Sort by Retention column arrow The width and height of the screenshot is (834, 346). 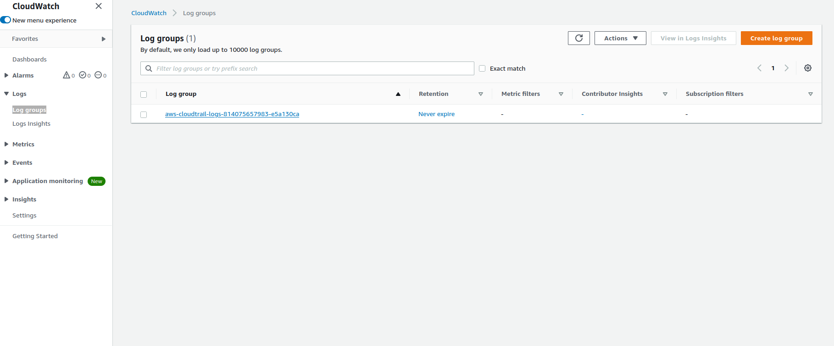481,94
